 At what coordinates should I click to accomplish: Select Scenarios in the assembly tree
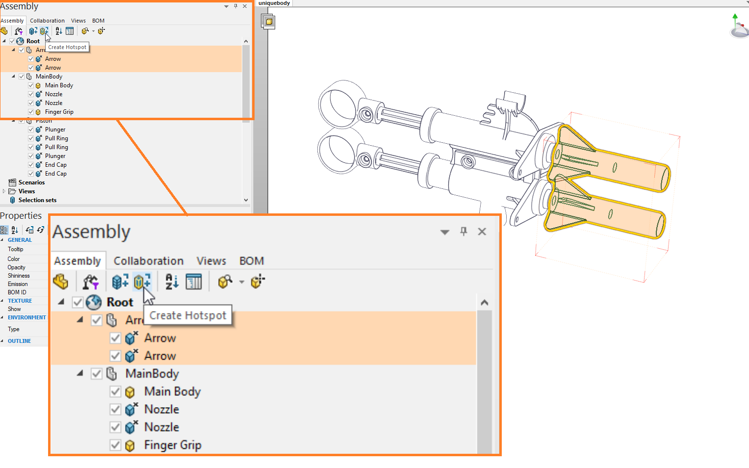[31, 182]
